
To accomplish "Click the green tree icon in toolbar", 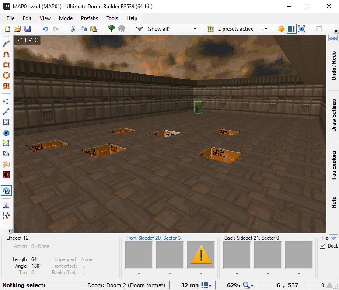I will pos(112,29).
